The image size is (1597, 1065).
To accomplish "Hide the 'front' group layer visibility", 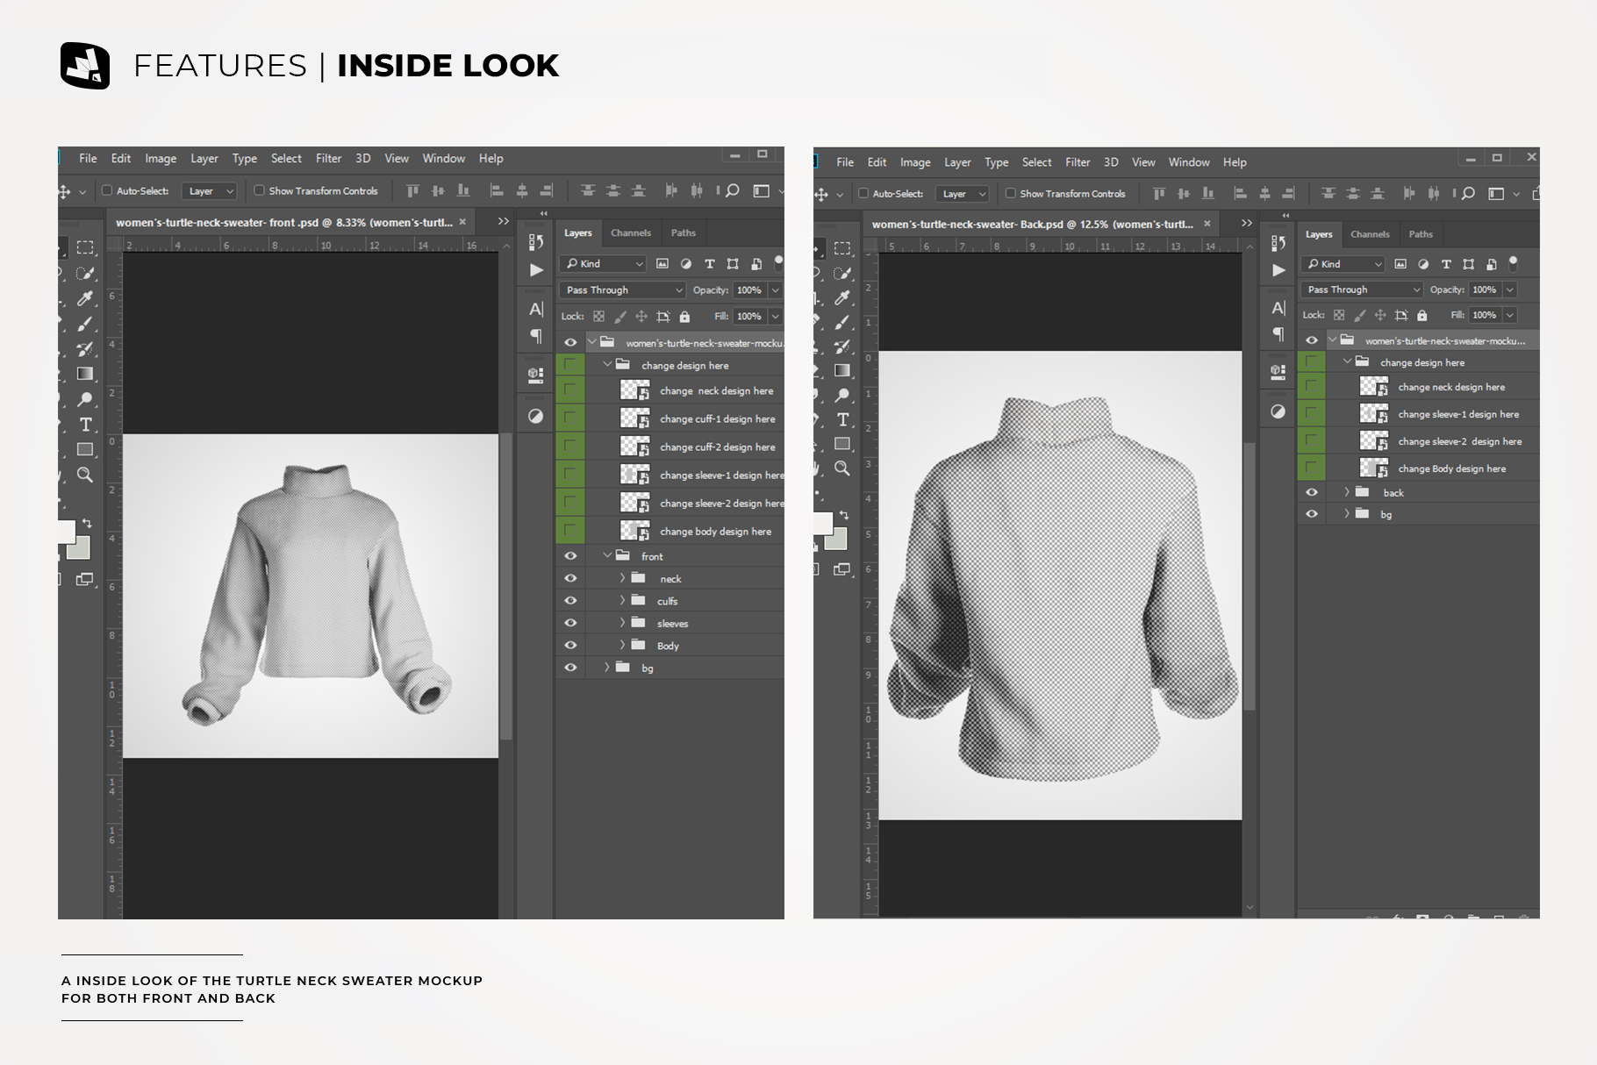I will [x=570, y=556].
